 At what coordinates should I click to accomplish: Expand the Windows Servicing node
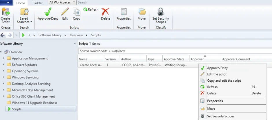pos(4,77)
